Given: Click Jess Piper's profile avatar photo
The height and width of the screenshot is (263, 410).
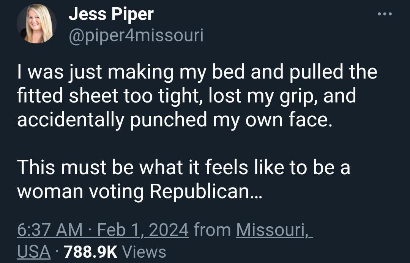Looking at the screenshot, I should pos(36,24).
